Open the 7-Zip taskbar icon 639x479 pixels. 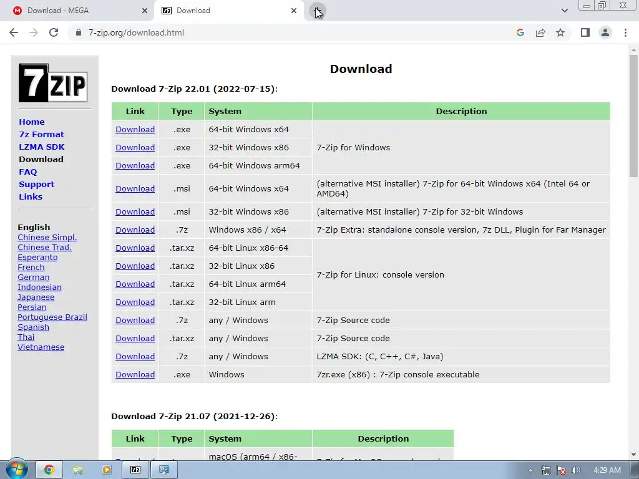[x=135, y=470]
